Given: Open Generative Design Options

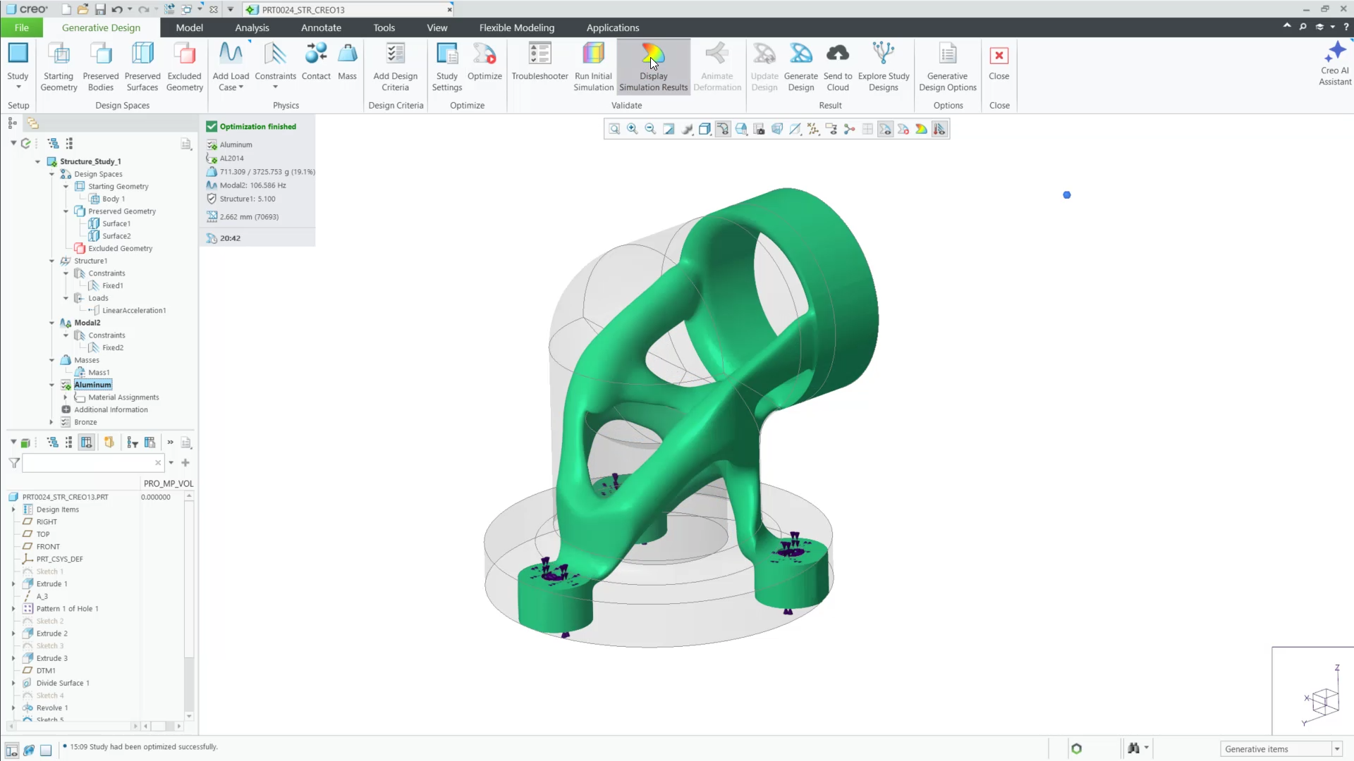Looking at the screenshot, I should [x=948, y=67].
